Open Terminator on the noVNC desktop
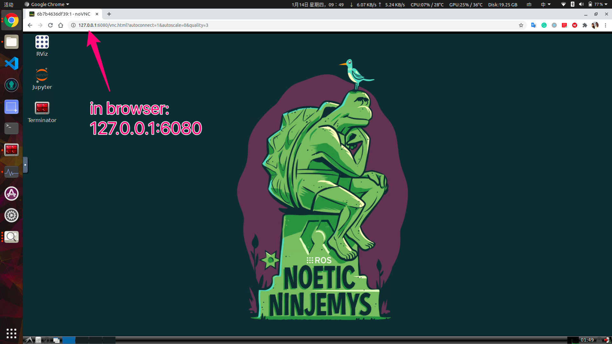This screenshot has height=344, width=612. tap(42, 112)
